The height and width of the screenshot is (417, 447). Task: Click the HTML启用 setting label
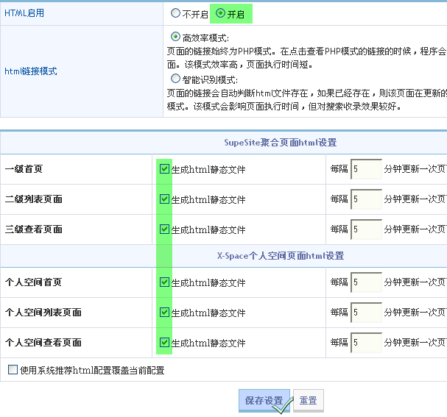(24, 13)
